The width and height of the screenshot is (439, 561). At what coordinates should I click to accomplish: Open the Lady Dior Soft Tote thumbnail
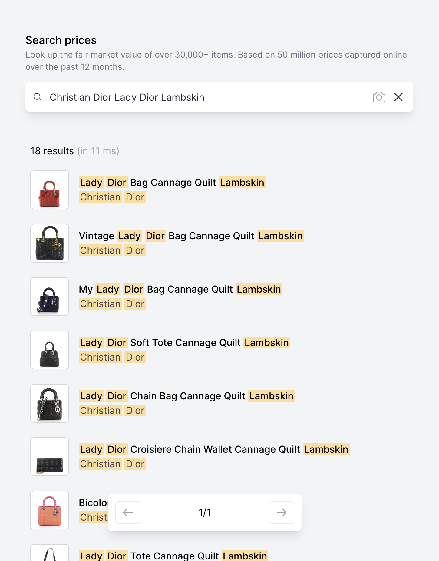pos(50,350)
